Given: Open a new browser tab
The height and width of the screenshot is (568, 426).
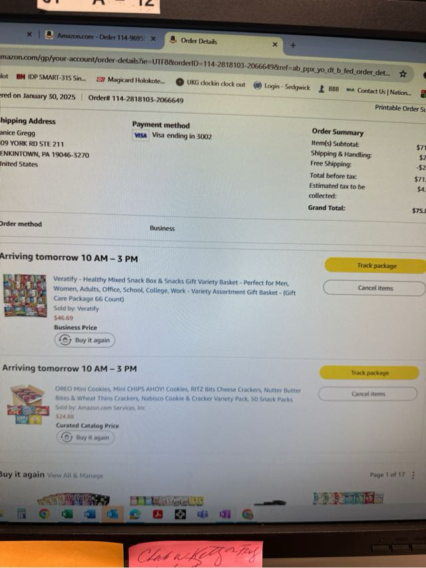Looking at the screenshot, I should [x=293, y=45].
